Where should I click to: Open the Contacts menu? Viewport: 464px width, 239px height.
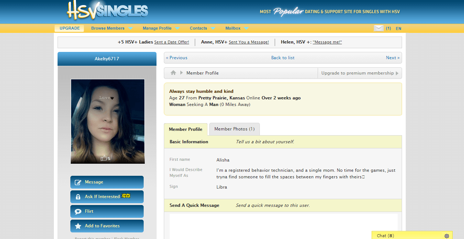click(198, 28)
